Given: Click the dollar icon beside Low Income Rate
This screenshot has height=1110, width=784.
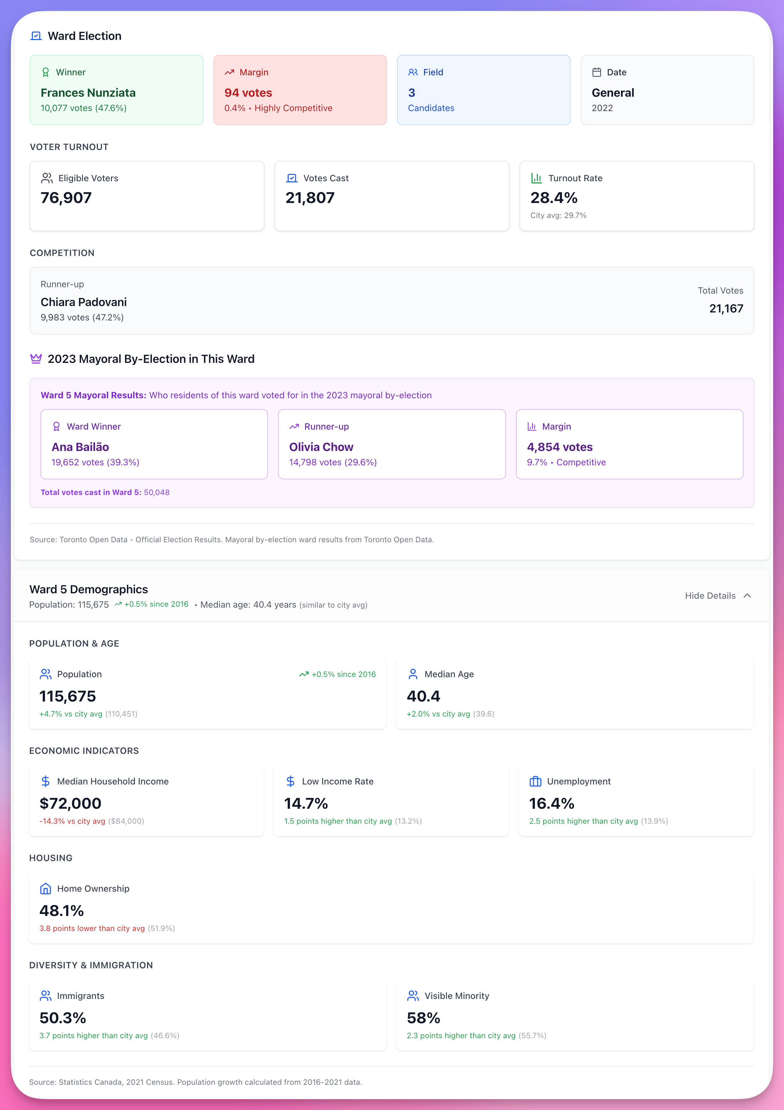Looking at the screenshot, I should (290, 781).
